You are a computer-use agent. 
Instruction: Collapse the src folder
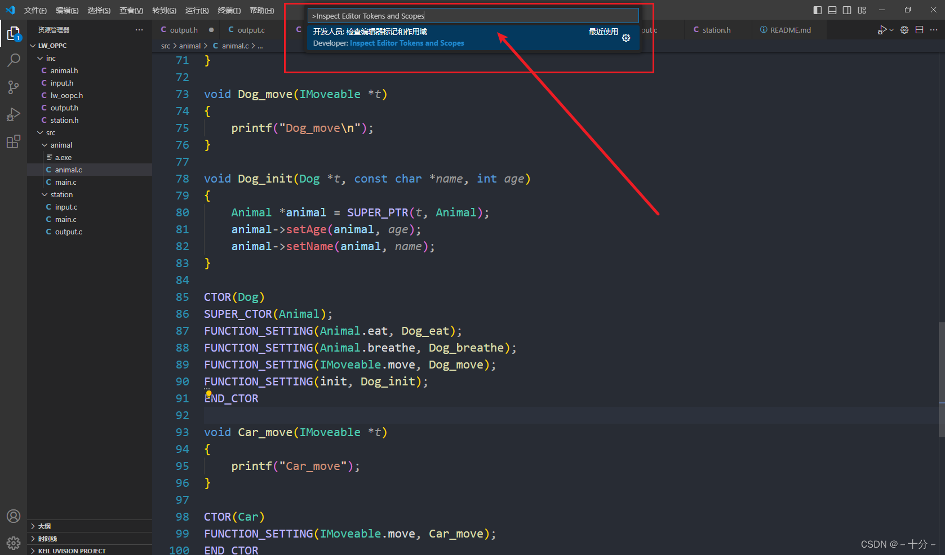pyautogui.click(x=90, y=132)
